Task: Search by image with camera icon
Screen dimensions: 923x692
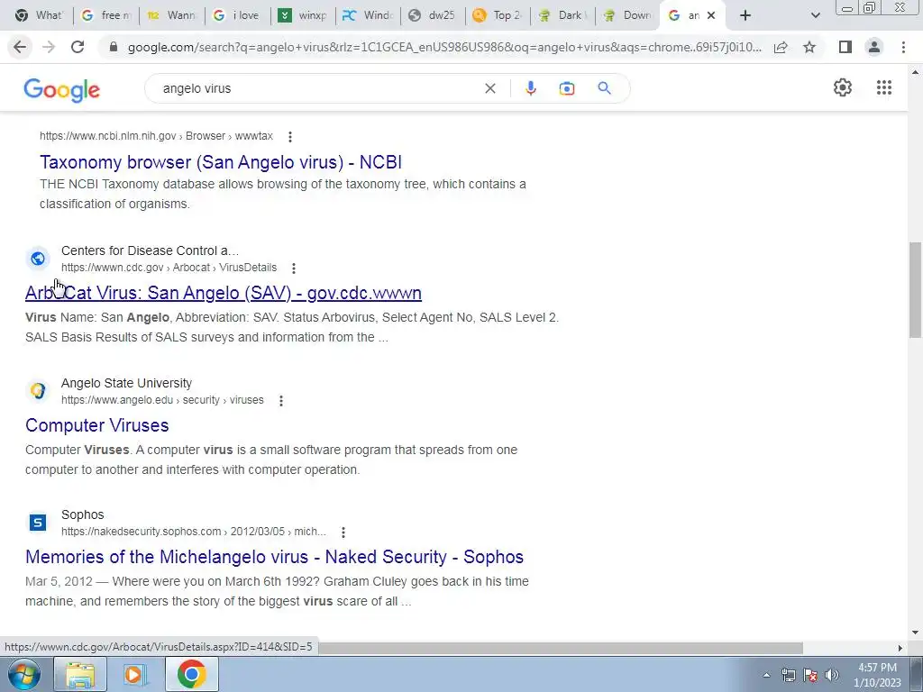Action: click(x=566, y=88)
